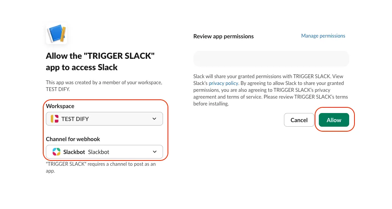Click the "Channel for webhook" field label
Image resolution: width=392 pixels, height=209 pixels.
(x=73, y=139)
